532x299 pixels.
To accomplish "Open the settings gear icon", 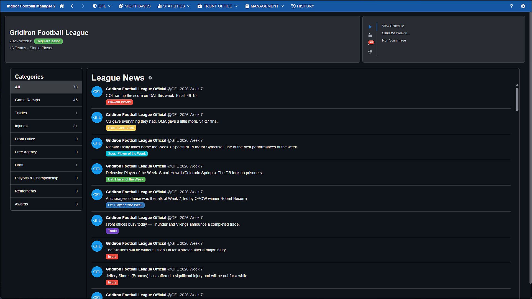I will [x=523, y=6].
